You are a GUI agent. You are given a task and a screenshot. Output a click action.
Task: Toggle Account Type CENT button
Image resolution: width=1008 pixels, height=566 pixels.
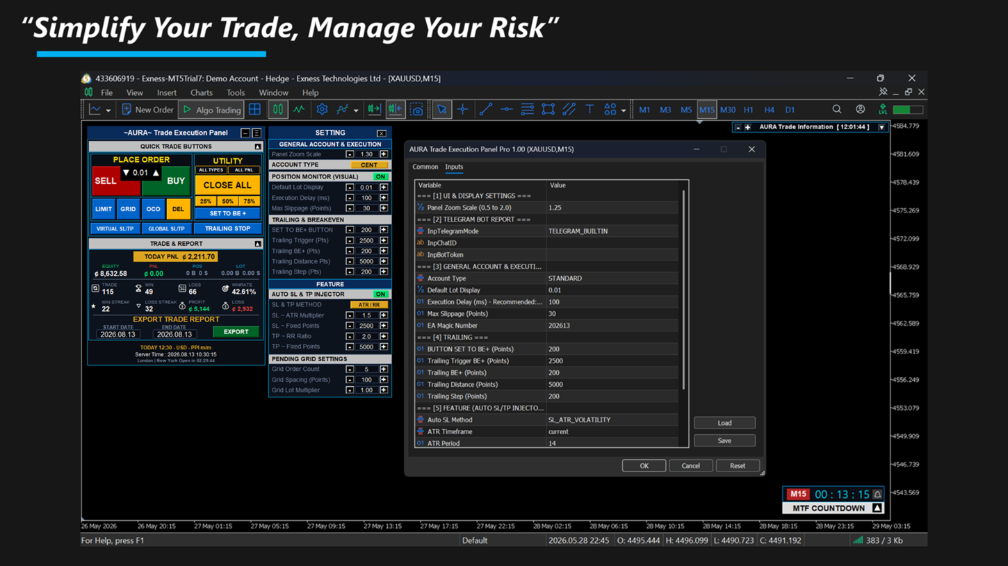click(369, 165)
